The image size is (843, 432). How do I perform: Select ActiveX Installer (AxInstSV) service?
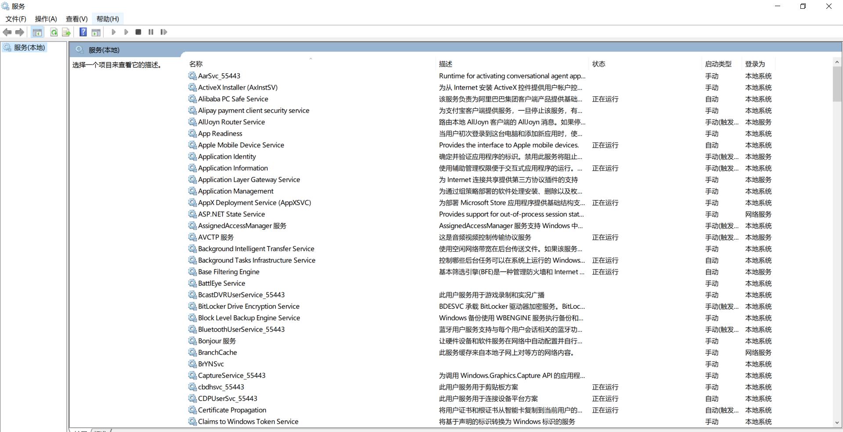click(238, 87)
